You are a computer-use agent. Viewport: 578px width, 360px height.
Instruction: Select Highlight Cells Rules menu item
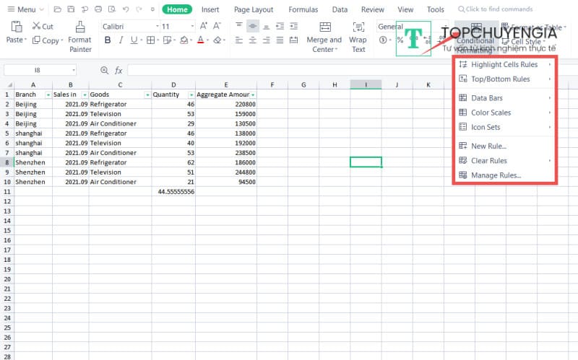504,65
